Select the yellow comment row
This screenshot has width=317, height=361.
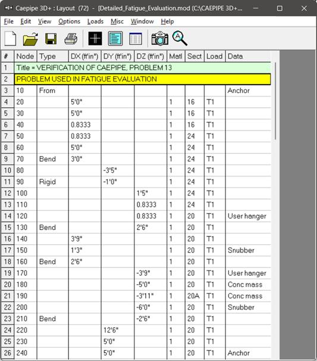pyautogui.click(x=142, y=79)
